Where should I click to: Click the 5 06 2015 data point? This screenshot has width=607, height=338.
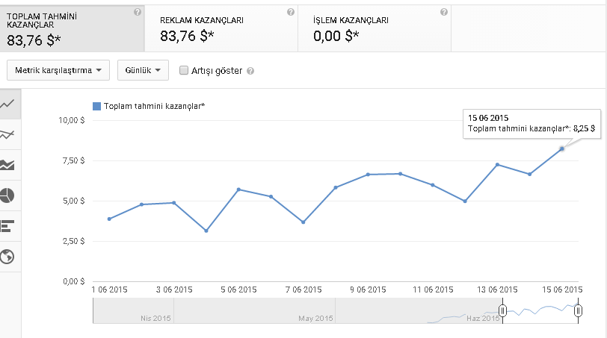pos(239,190)
